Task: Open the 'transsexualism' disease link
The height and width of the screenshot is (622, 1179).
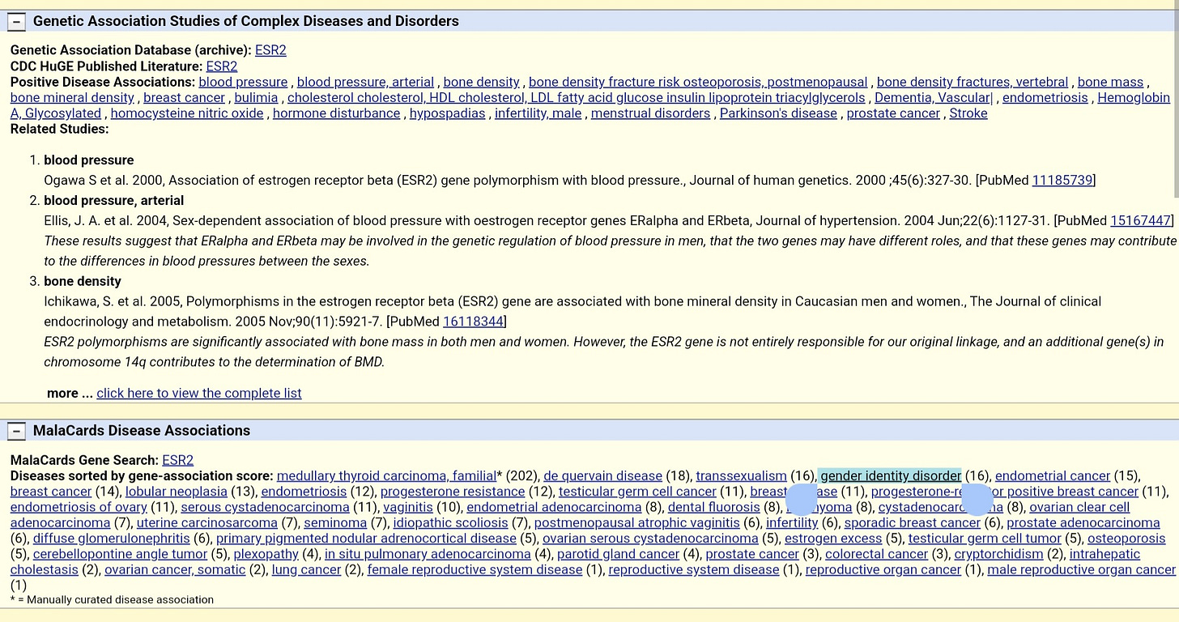Action: [742, 476]
